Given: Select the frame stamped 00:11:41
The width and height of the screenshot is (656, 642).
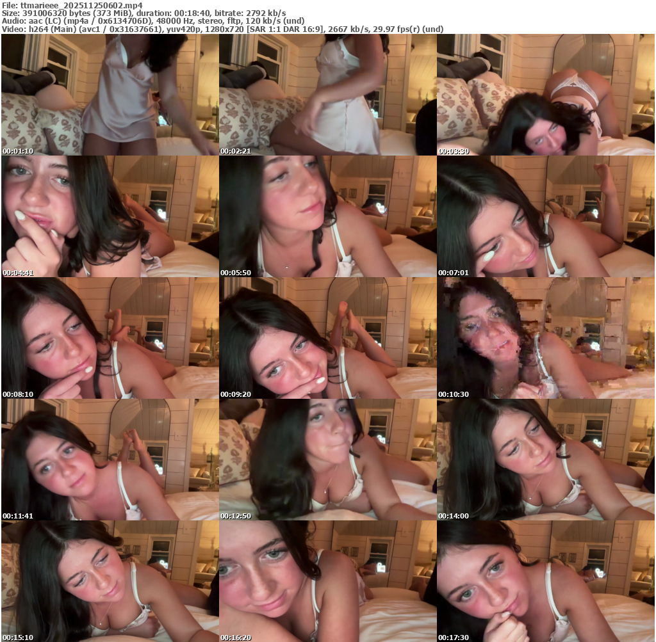Looking at the screenshot, I should click(110, 460).
